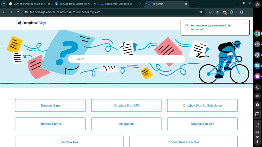Open the Product Release Notes category
The height and width of the screenshot is (147, 262).
click(183, 142)
